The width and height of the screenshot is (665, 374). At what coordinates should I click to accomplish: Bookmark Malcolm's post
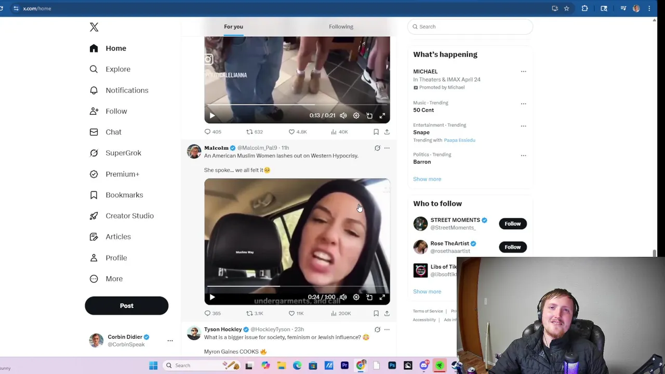(376, 313)
